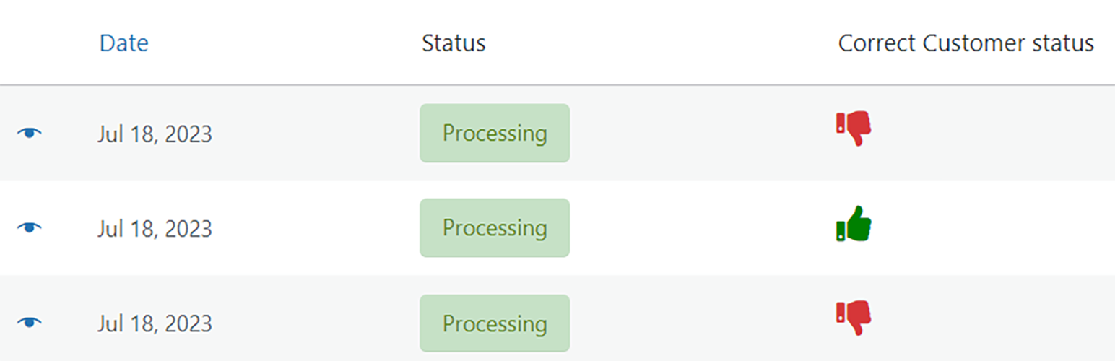Click the empty cell between first row's badge and thumb
Image resolution: width=1115 pixels, height=361 pixels.
pyautogui.click(x=700, y=134)
